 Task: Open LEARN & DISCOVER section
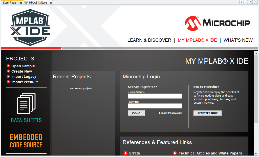click(149, 40)
